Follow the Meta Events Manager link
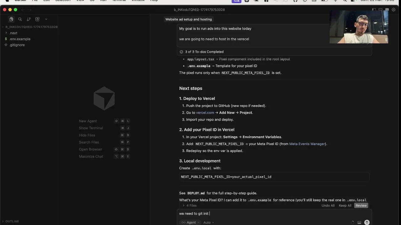The image size is (401, 225). [307, 144]
